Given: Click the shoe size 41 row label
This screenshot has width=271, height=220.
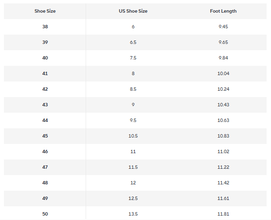Looking at the screenshot, I should pyautogui.click(x=45, y=74).
